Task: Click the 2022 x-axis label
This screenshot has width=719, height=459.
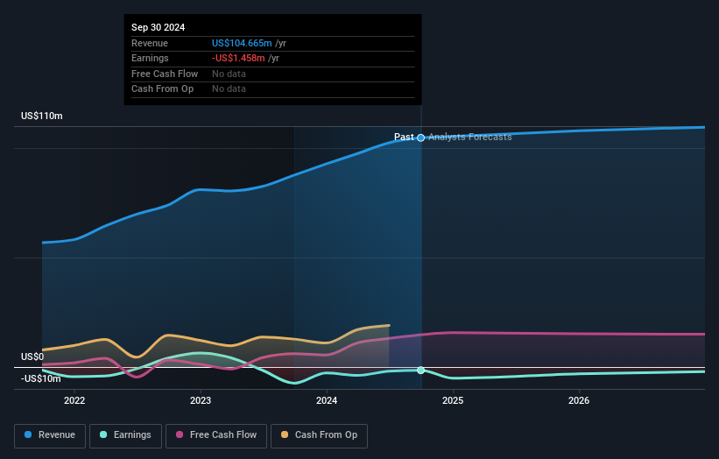Action: [x=74, y=400]
